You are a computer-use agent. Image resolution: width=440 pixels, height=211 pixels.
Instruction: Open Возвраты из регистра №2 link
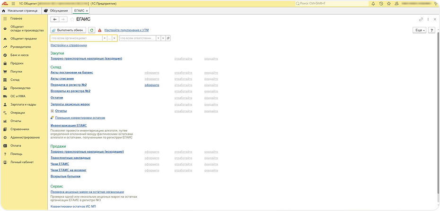(70, 91)
